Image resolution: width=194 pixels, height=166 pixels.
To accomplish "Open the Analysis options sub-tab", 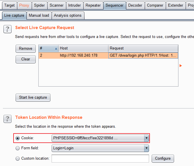I will pyautogui.click(x=68, y=16).
